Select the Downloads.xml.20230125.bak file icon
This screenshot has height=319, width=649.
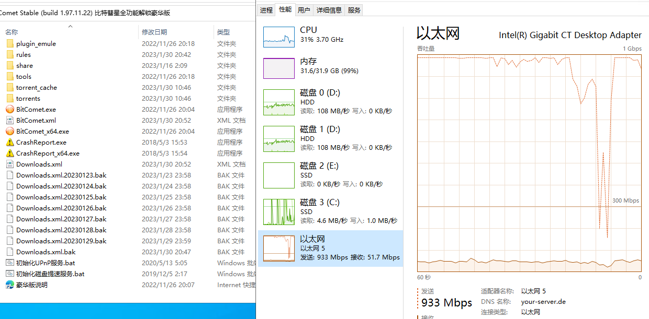coord(10,197)
